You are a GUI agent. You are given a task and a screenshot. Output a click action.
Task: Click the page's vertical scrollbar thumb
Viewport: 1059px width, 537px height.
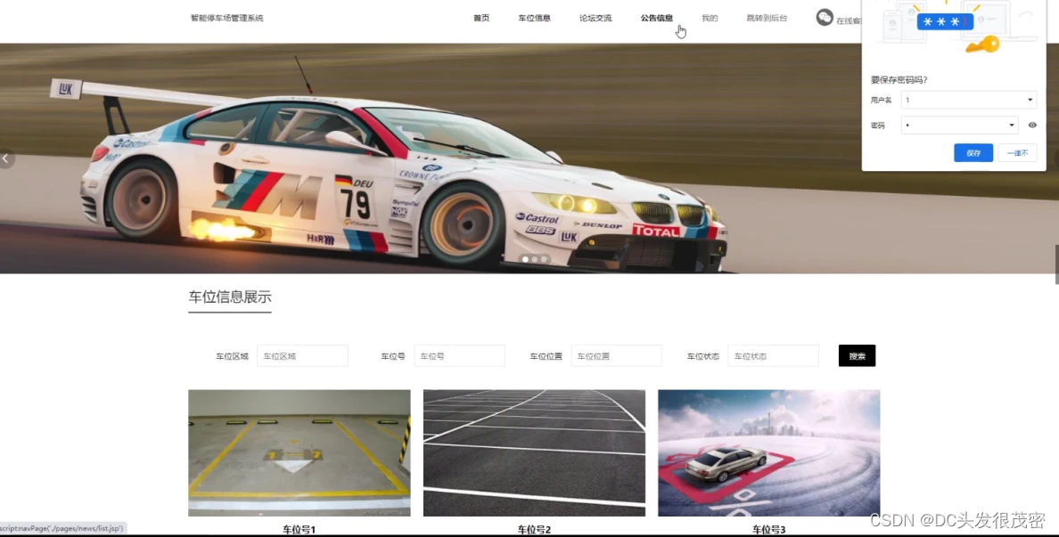click(x=1056, y=264)
